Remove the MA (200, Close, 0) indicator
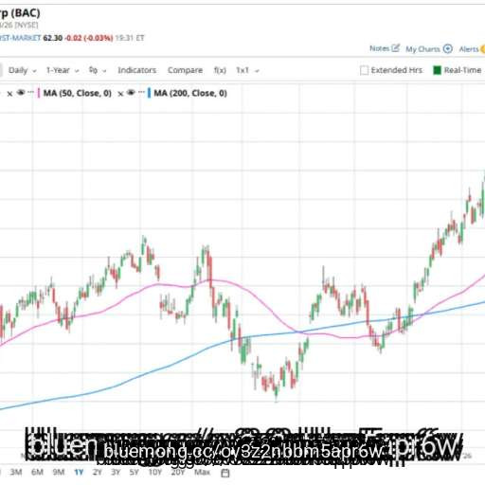 [120, 94]
